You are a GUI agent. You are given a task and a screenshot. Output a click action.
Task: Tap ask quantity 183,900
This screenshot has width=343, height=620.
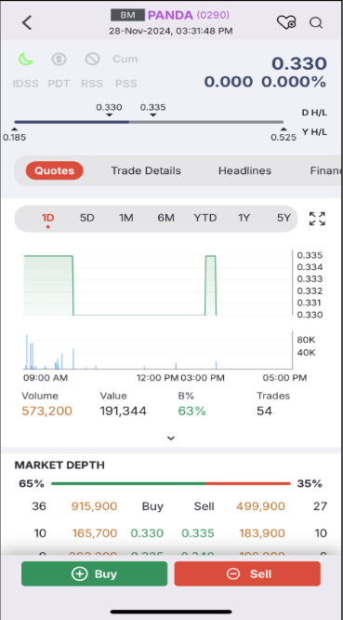point(262,533)
